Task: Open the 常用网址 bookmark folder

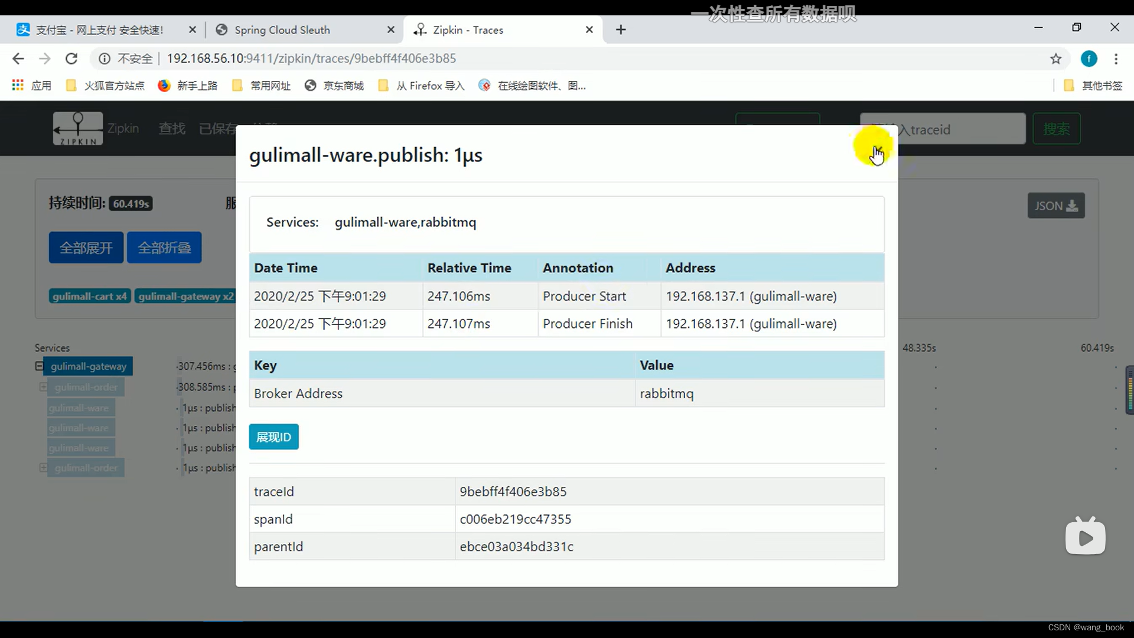Action: point(261,86)
